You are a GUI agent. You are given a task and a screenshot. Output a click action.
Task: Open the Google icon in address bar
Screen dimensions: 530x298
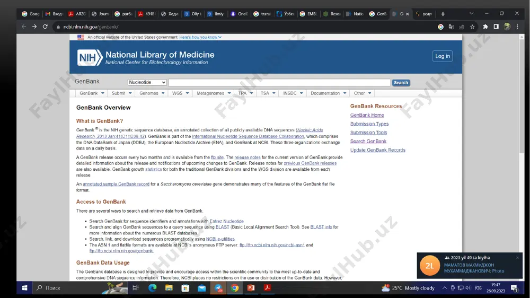pyautogui.click(x=440, y=27)
